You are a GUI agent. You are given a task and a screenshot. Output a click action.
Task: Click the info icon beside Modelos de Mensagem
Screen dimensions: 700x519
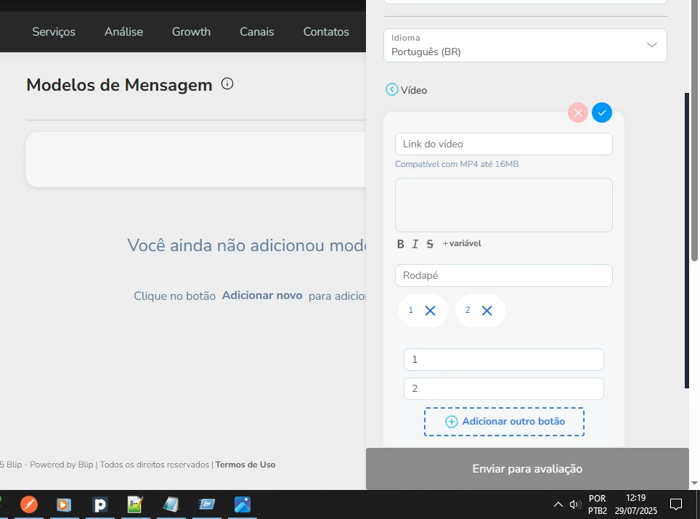click(x=227, y=83)
